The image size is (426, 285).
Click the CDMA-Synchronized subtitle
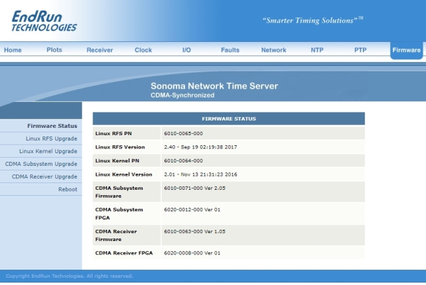[x=182, y=95]
